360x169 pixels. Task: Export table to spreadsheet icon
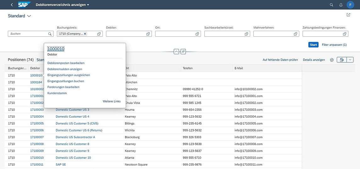point(342,60)
